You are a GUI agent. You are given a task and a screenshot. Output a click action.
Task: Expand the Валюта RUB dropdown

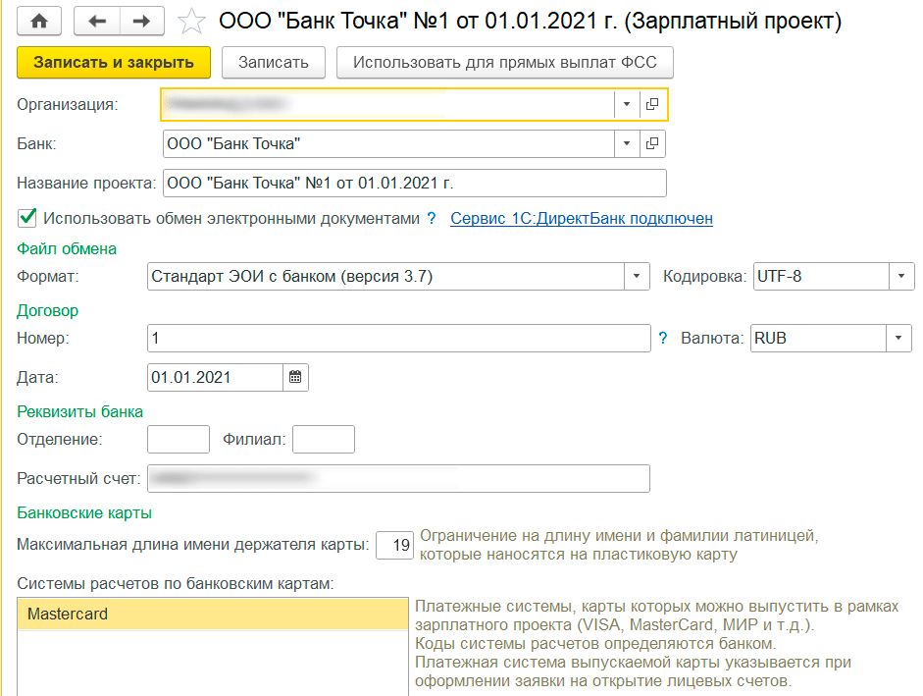pyautogui.click(x=898, y=338)
